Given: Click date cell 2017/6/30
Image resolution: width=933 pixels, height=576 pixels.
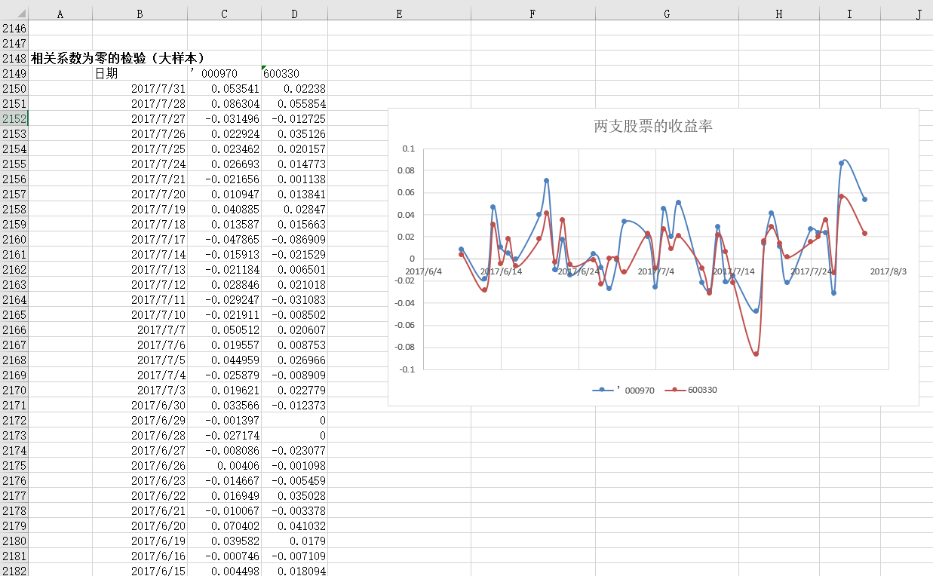Looking at the screenshot, I should tap(140, 405).
